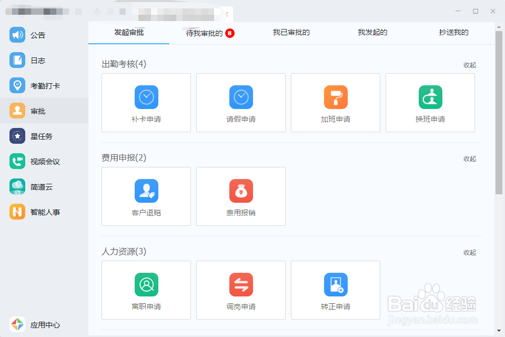Open 智能人事 smart HR
The height and width of the screenshot is (337, 505).
(x=39, y=212)
